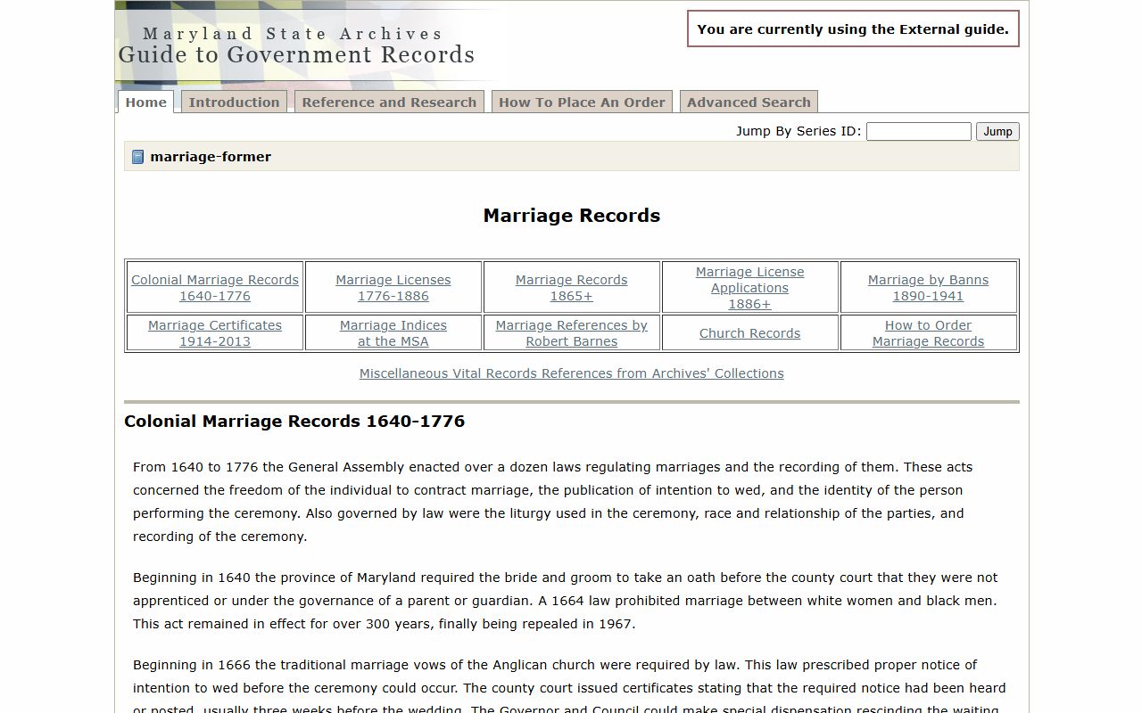1142x713 pixels.
Task: Open Miscellaneous Vital Records References link
Action: click(x=572, y=373)
